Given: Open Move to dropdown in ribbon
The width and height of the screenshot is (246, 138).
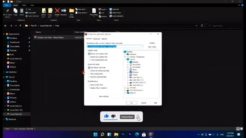Looking at the screenshot, I should pos(43,16).
